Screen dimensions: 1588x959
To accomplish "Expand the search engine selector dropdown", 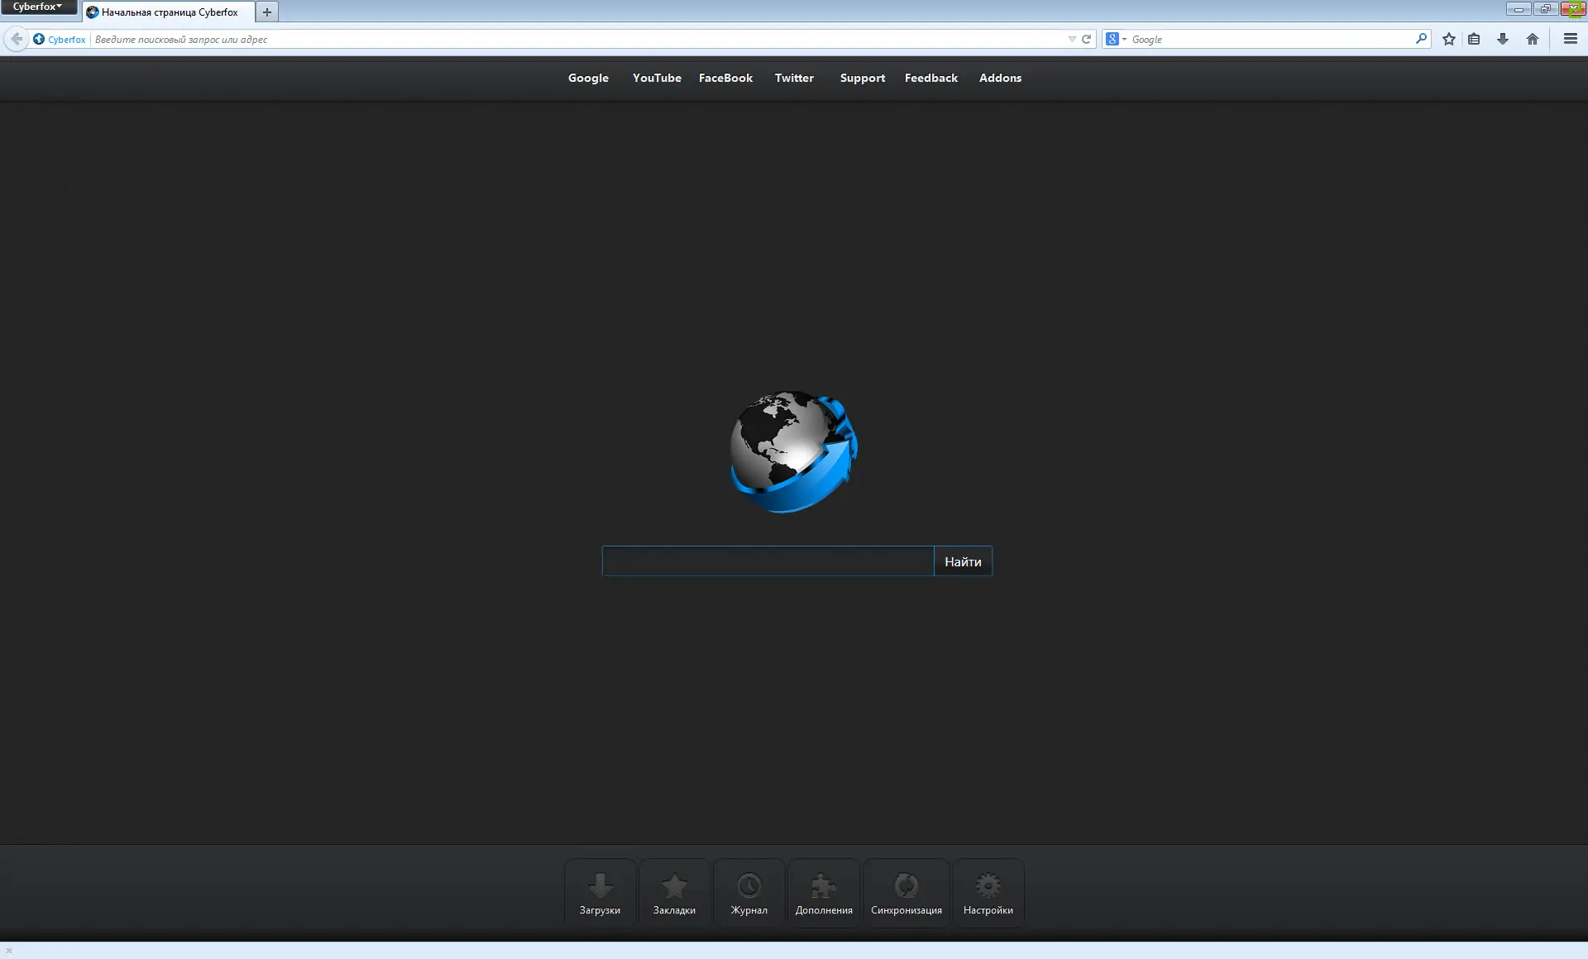I will tap(1116, 39).
